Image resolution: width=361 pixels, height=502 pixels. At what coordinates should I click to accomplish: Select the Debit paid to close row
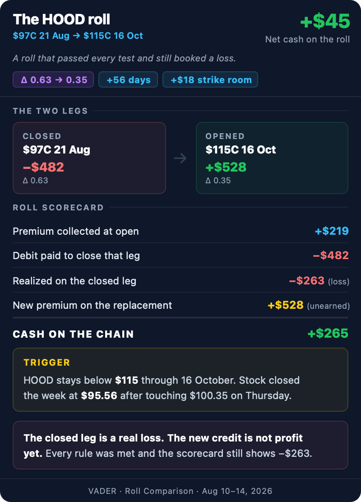pyautogui.click(x=180, y=256)
